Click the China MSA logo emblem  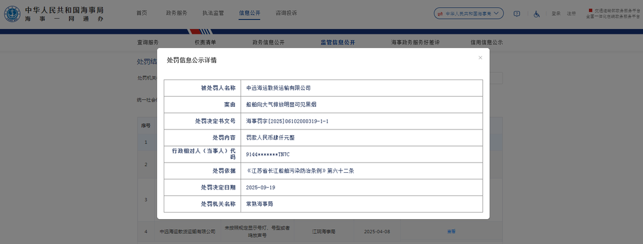tap(11, 14)
